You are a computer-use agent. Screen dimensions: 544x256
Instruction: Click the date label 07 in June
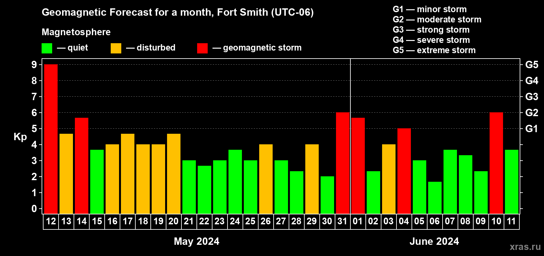click(450, 221)
